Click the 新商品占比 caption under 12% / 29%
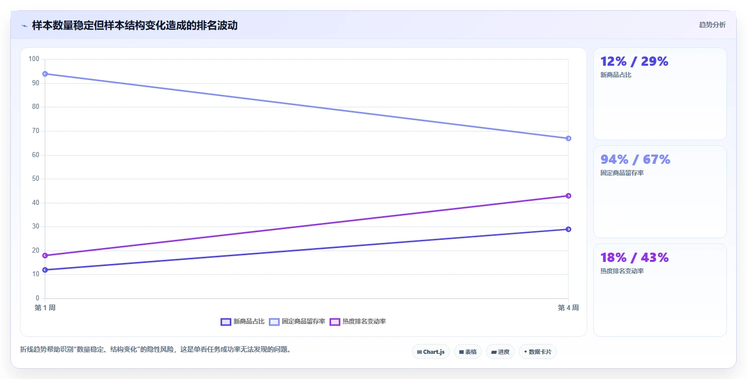Image resolution: width=747 pixels, height=379 pixels. coord(616,75)
